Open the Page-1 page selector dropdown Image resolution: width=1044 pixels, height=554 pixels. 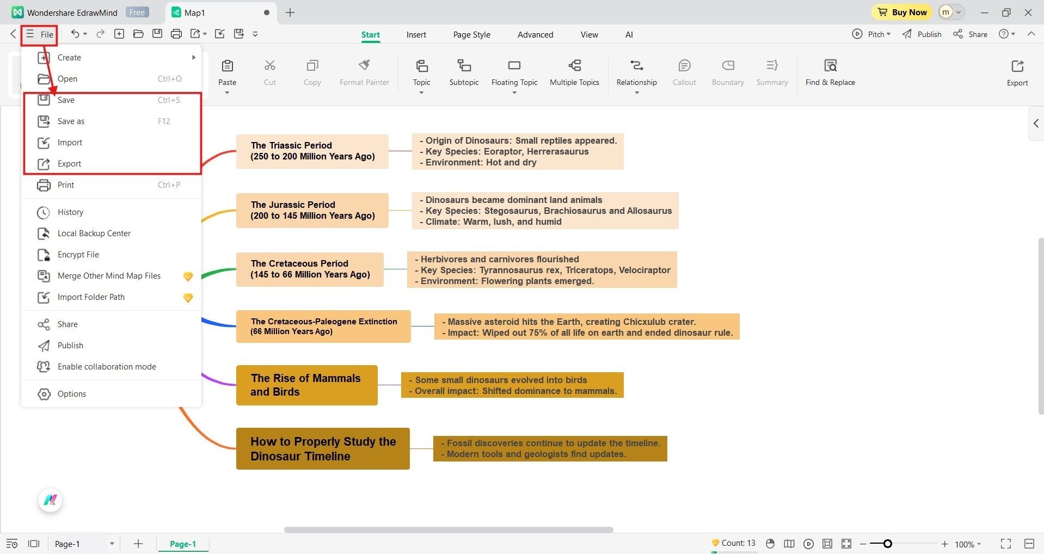[x=112, y=543]
